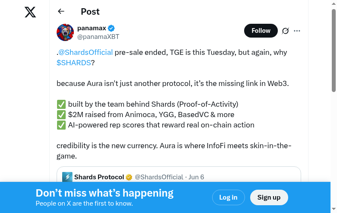337x213 pixels.
Task: Click the Grok explain icon beside Follow
Action: click(285, 31)
